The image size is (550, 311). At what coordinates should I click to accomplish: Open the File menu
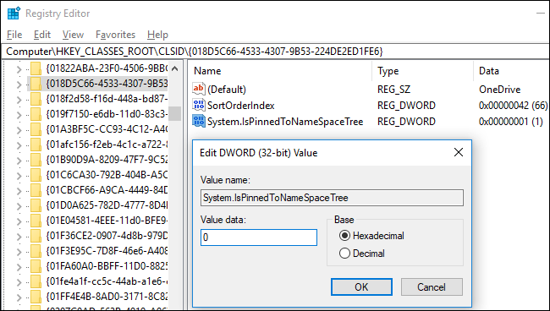pyautogui.click(x=14, y=35)
